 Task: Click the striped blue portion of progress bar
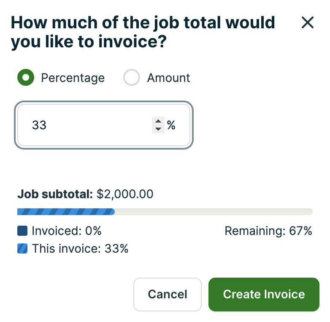[66, 212]
